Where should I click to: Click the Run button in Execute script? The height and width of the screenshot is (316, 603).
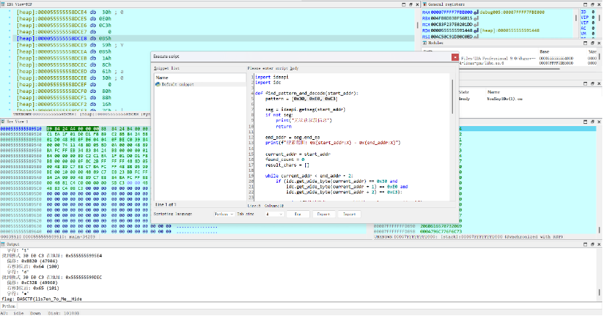pos(297,215)
